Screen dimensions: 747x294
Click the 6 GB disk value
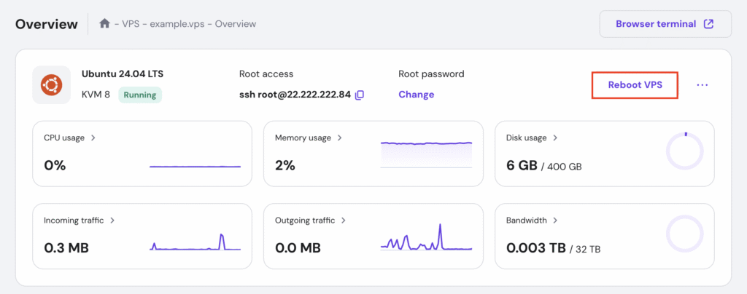point(522,166)
